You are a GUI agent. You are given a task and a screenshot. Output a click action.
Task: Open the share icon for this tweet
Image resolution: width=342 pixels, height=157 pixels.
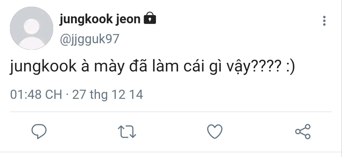[303, 132]
